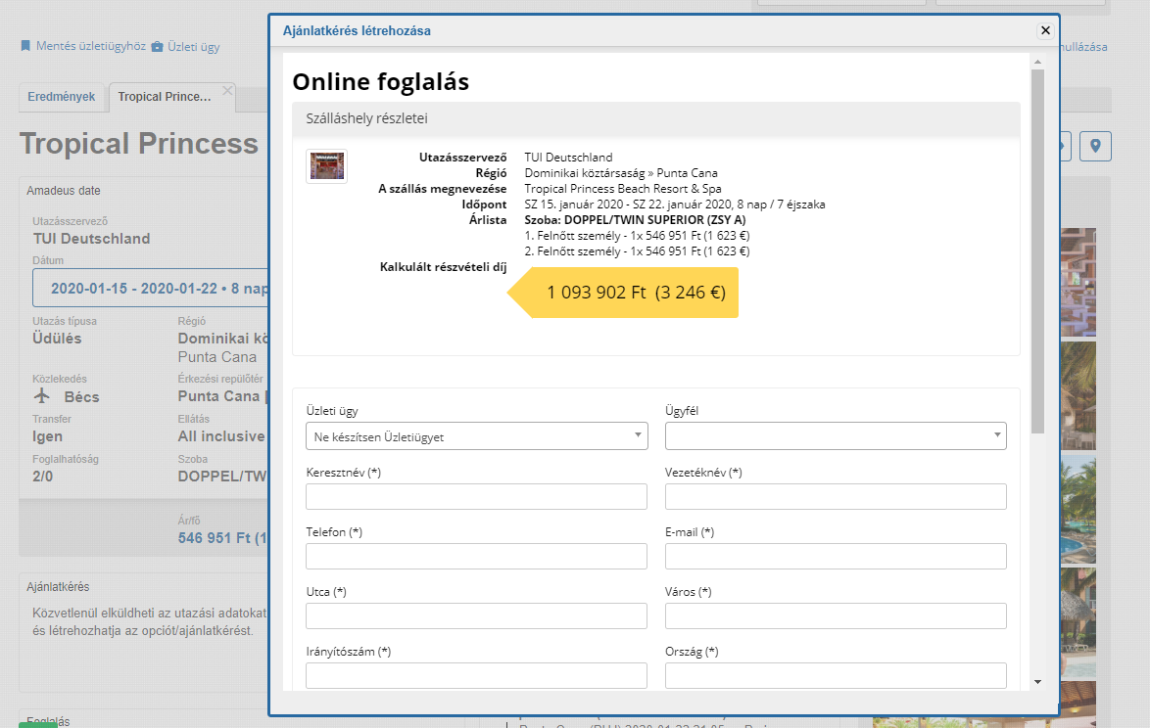Click the date line "SZ 15. január 2020"
The height and width of the screenshot is (728, 1150).
tap(675, 205)
